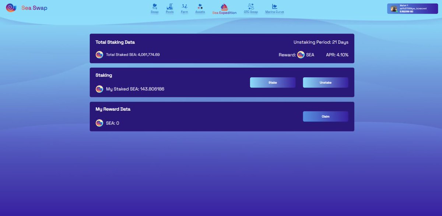Select the Total Staked SEA: 4,061,774.69 text
This screenshot has width=442, height=216.
pyautogui.click(x=133, y=54)
